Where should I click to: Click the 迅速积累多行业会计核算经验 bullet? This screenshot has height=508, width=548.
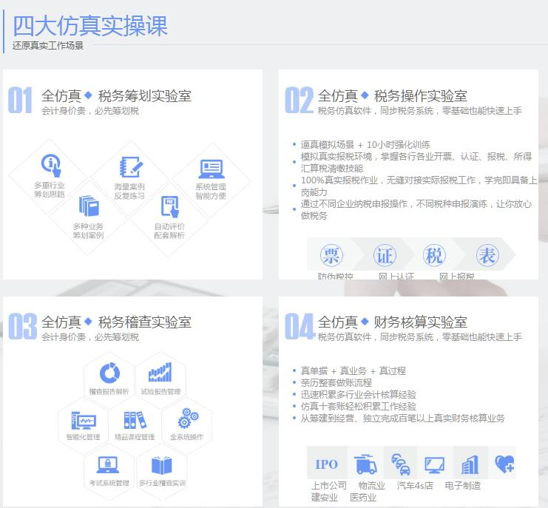pos(358,394)
